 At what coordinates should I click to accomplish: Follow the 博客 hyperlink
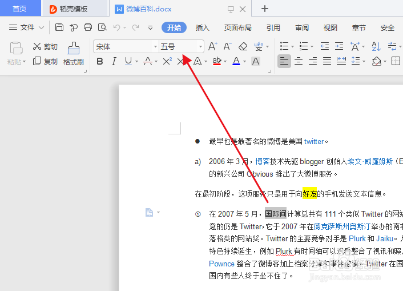click(263, 161)
